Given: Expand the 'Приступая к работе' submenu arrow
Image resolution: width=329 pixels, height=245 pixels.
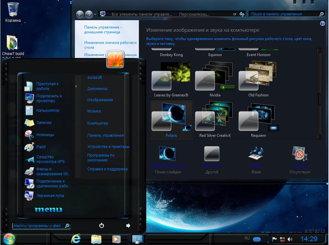Looking at the screenshot, I should click(x=76, y=86).
